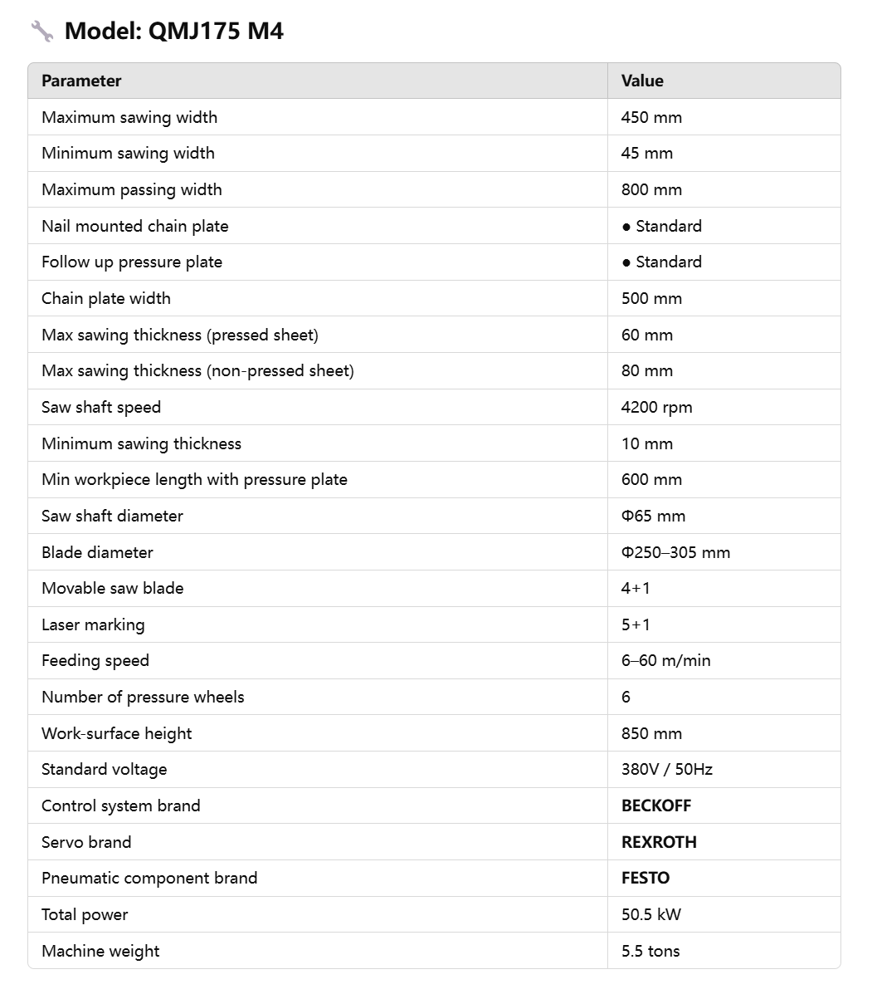872x994 pixels.
Task: Click the Laser marking 5+1 value
Action: pyautogui.click(x=636, y=625)
